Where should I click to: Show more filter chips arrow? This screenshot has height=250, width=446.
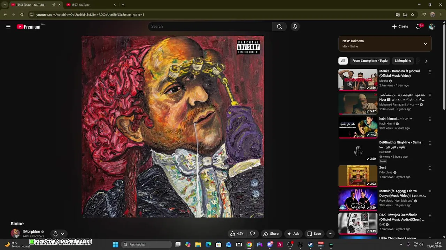tap(426, 61)
